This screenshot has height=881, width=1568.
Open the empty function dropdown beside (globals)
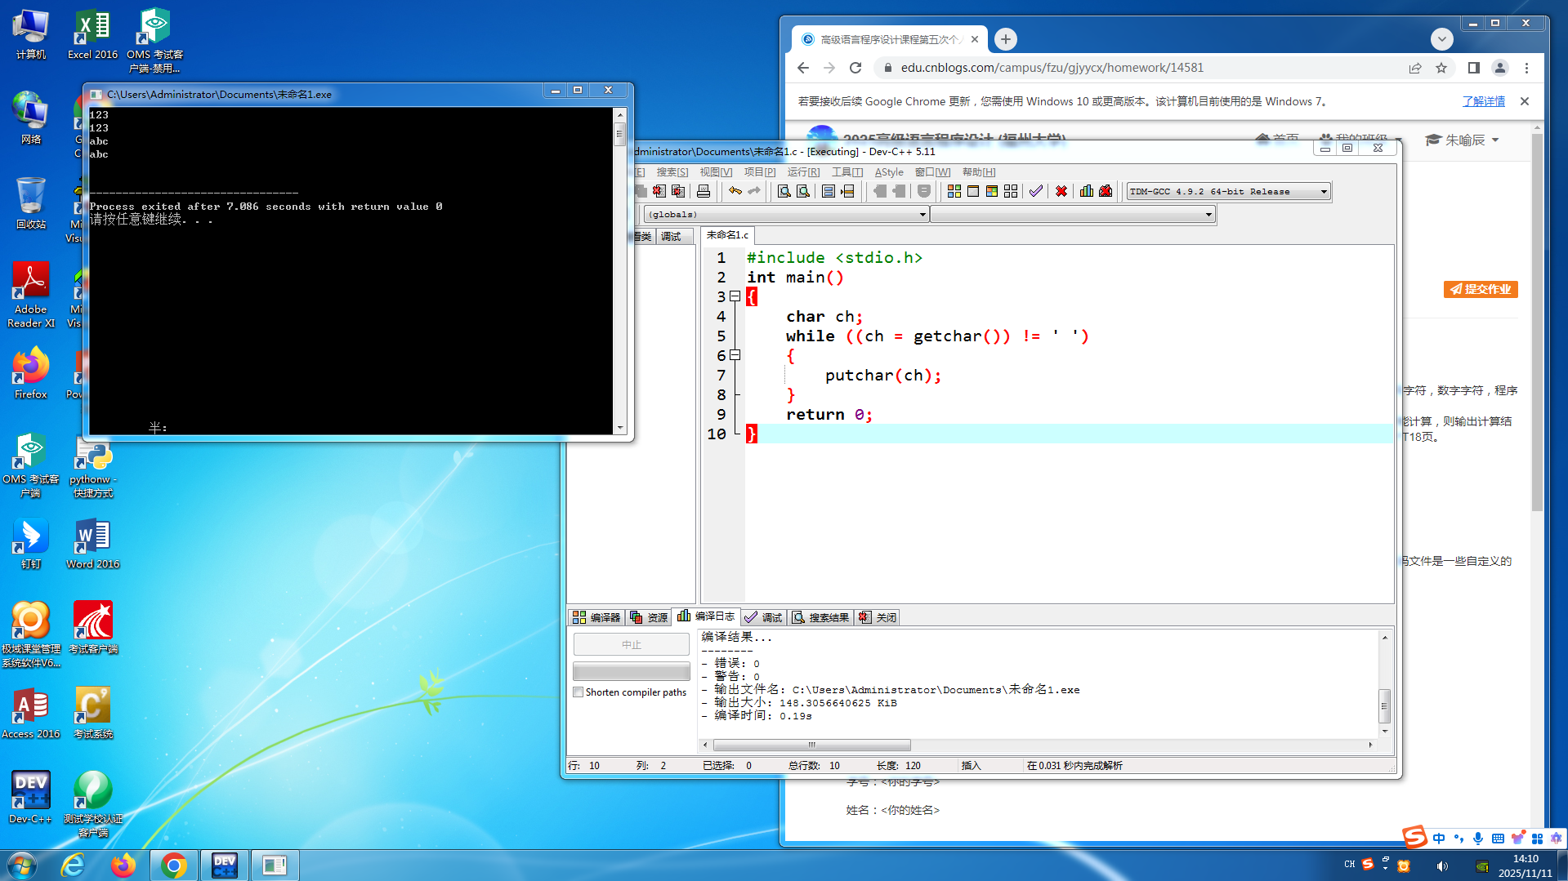[x=1073, y=214]
